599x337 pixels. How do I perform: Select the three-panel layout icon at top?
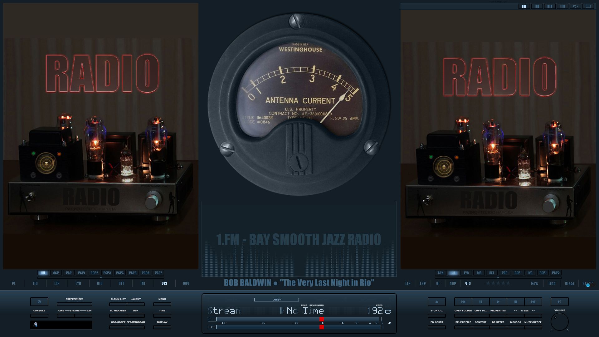(x=524, y=6)
